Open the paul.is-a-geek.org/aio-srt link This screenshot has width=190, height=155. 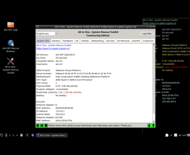[x=53, y=49]
